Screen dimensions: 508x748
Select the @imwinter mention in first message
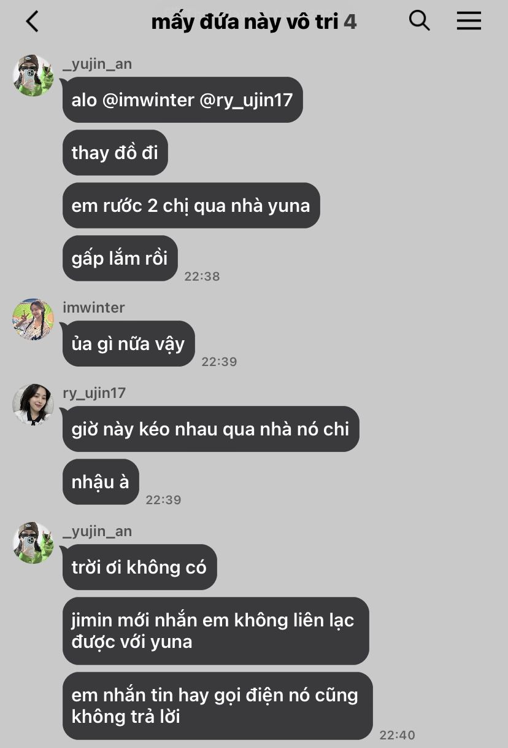[x=148, y=99]
